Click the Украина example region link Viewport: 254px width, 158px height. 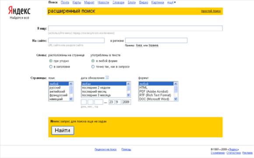tap(153, 46)
